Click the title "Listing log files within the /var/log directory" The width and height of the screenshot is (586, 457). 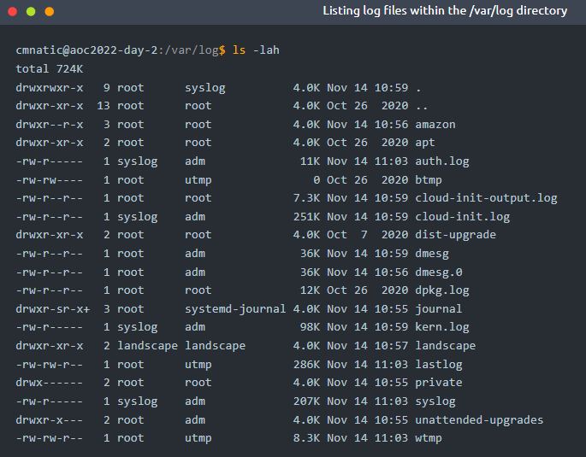445,11
